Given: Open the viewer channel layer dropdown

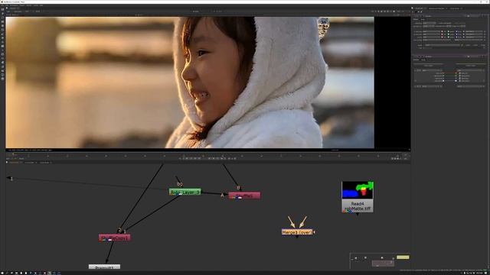Looking at the screenshot, I should coord(8,11).
